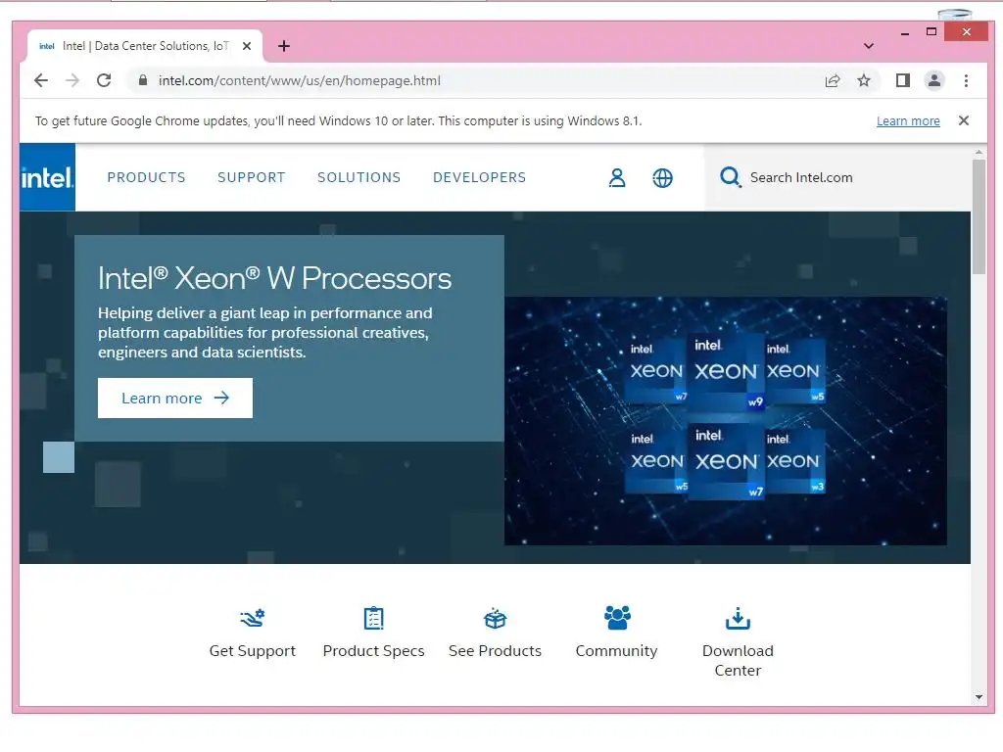Open the Product Specs link
This screenshot has width=1003, height=752.
tap(373, 650)
